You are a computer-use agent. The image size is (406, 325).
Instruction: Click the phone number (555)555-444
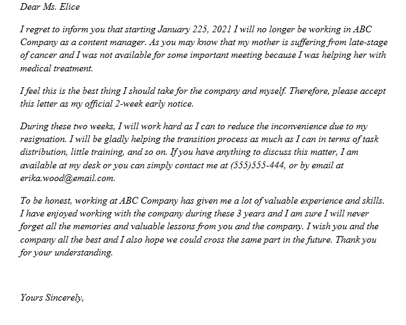(259, 165)
